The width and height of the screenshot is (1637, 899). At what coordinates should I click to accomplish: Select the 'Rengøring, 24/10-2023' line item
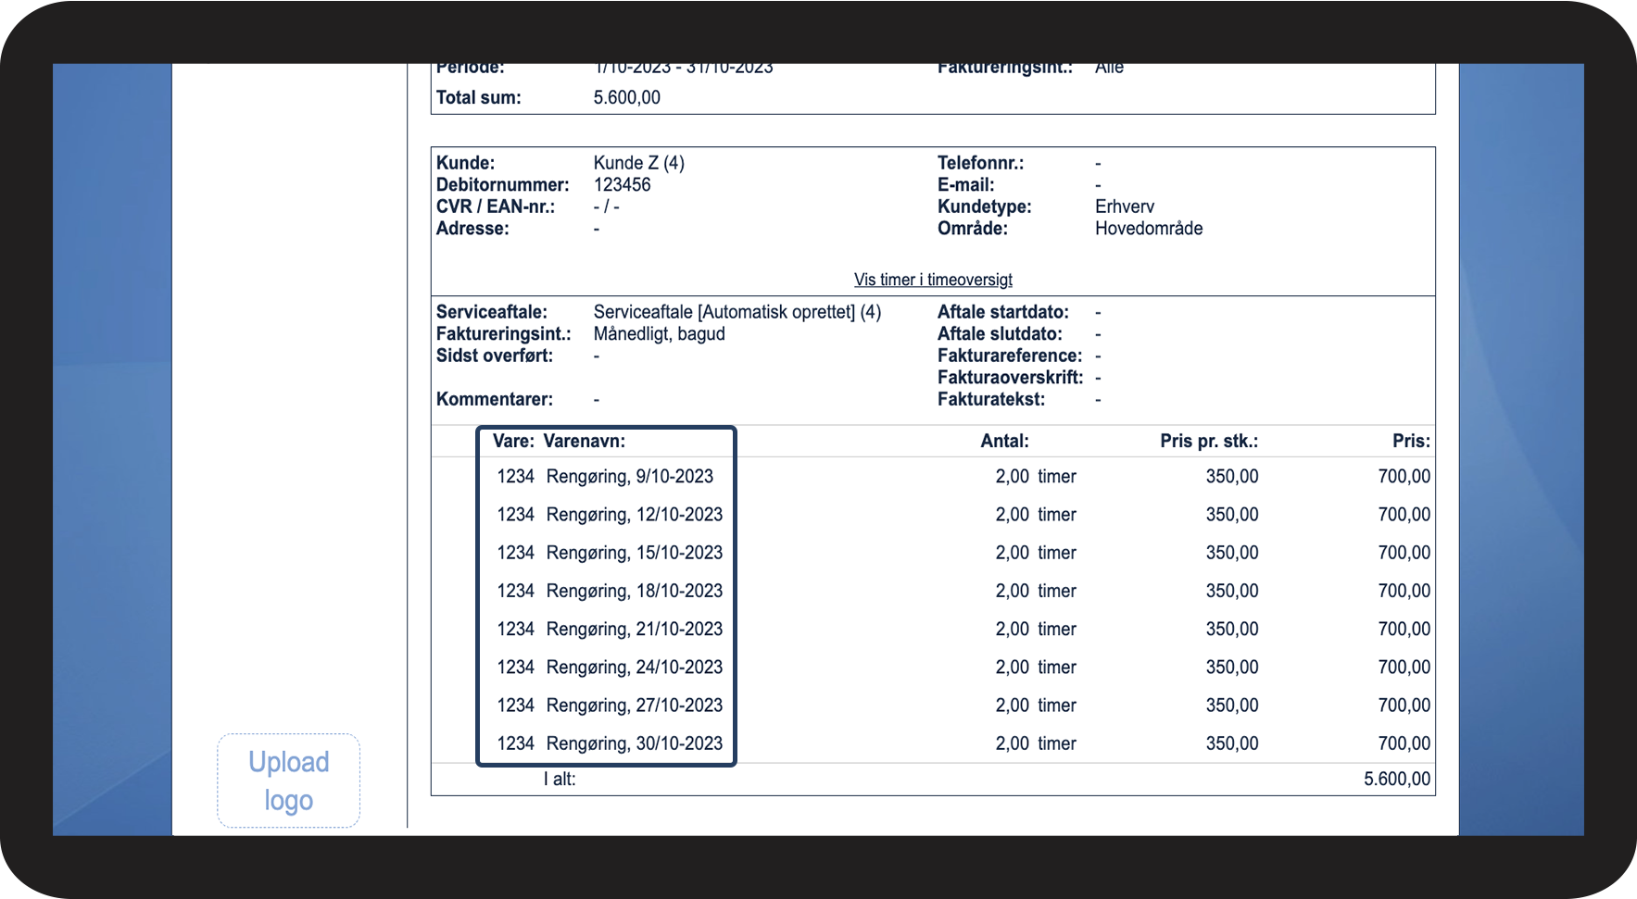pos(634,668)
